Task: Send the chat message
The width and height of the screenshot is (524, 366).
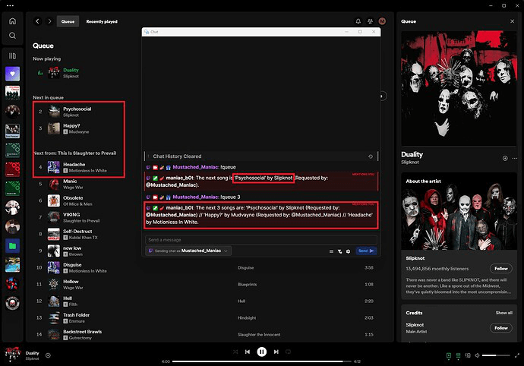Action: tap(366, 251)
